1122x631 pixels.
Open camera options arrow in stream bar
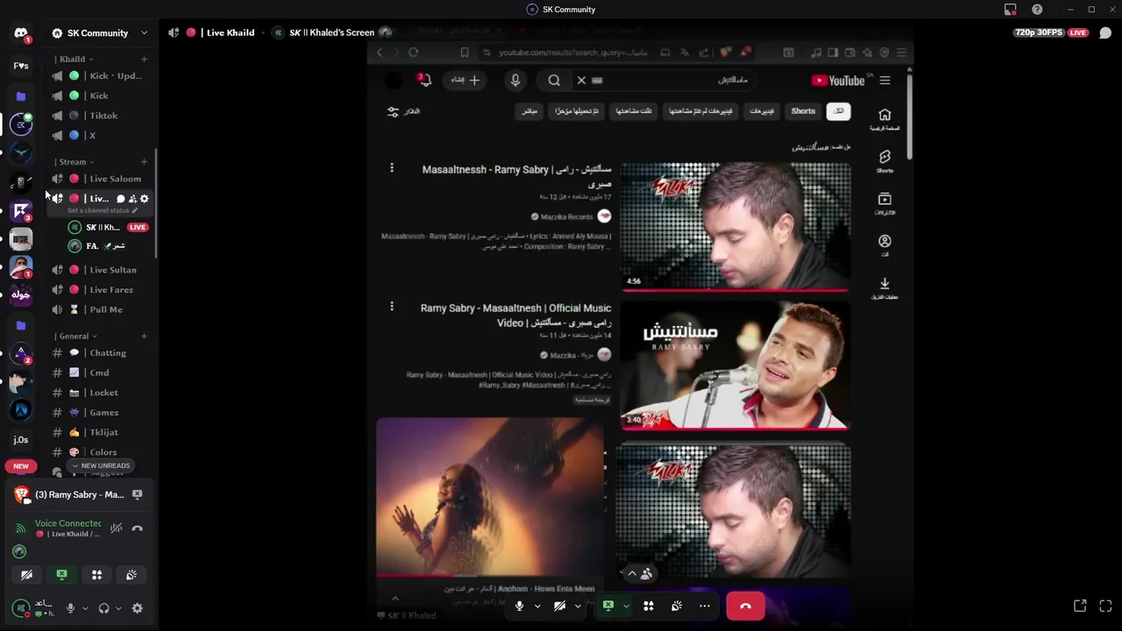click(x=577, y=606)
